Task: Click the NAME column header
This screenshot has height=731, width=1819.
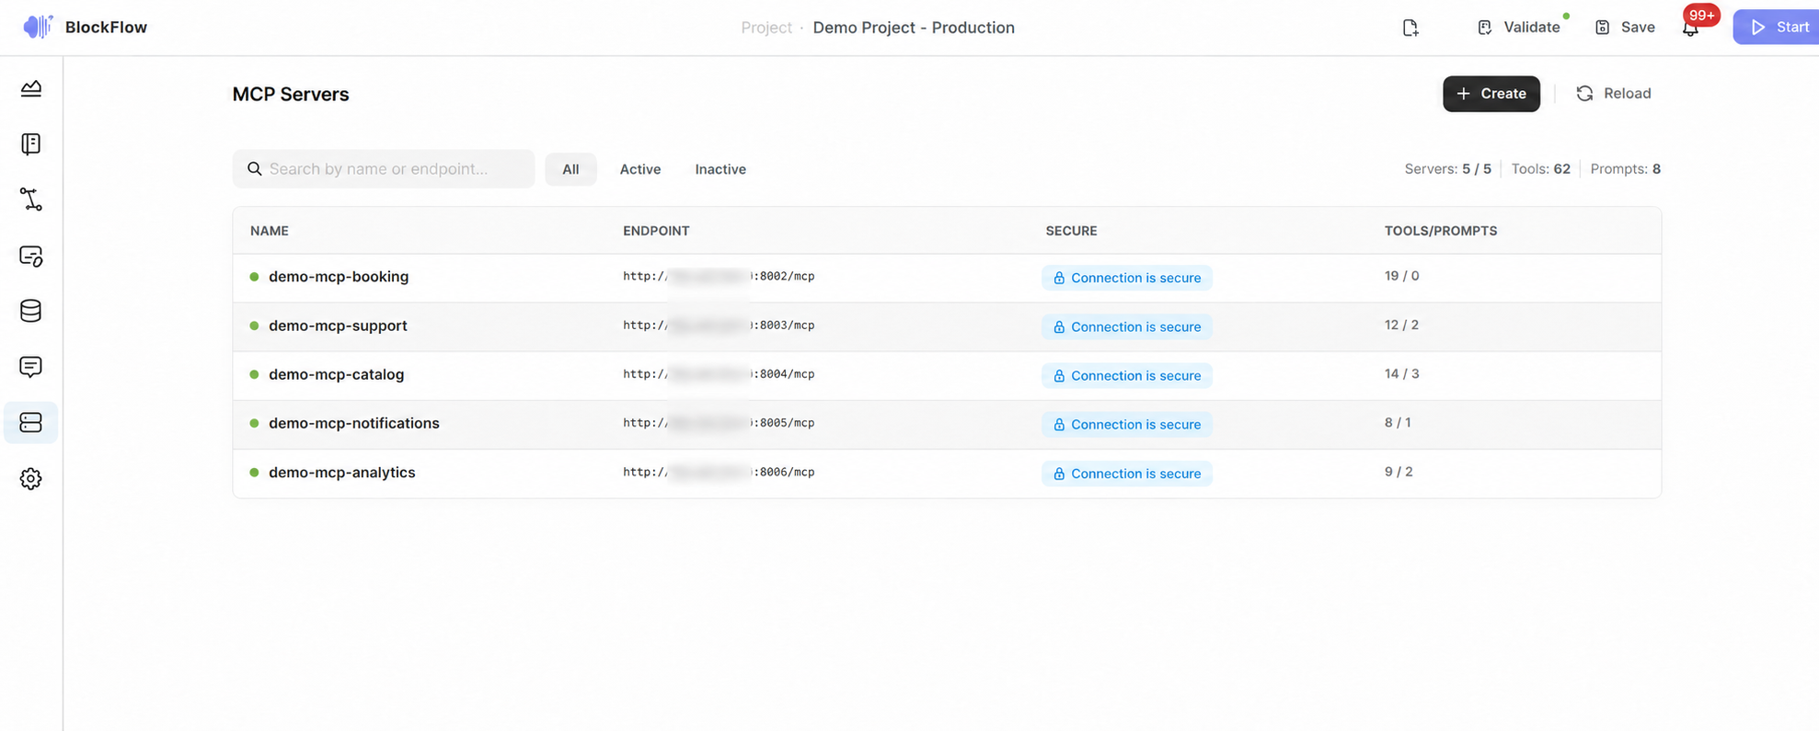Action: [x=270, y=231]
